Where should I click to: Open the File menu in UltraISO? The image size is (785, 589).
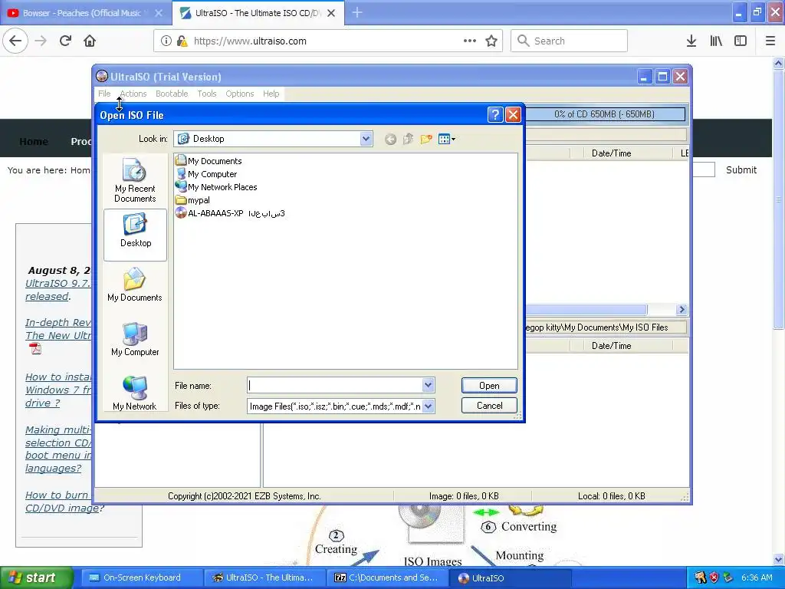click(104, 94)
